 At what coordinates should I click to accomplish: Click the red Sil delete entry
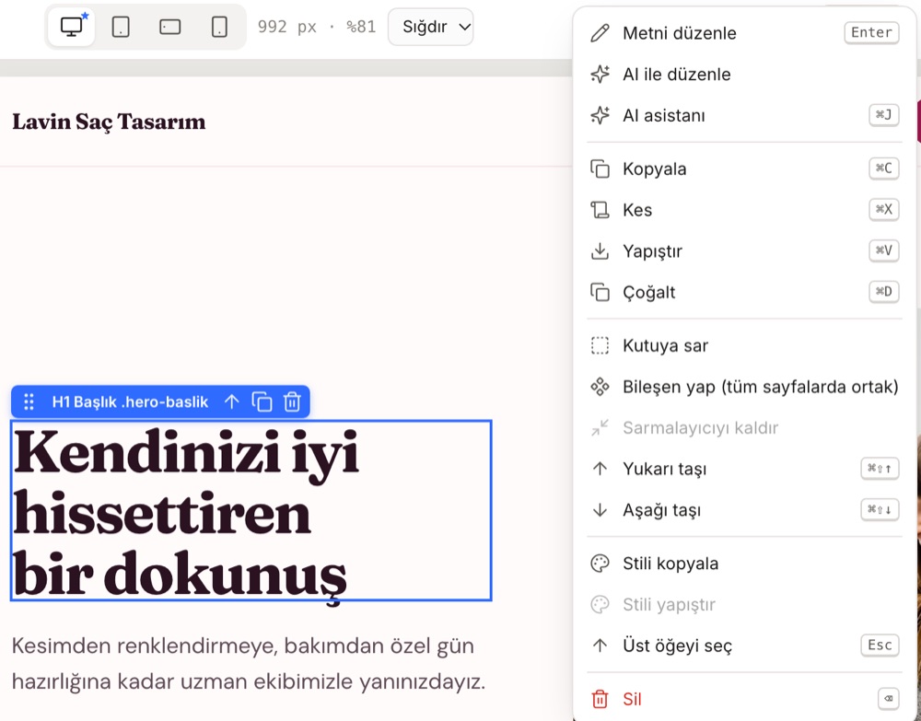pos(744,699)
